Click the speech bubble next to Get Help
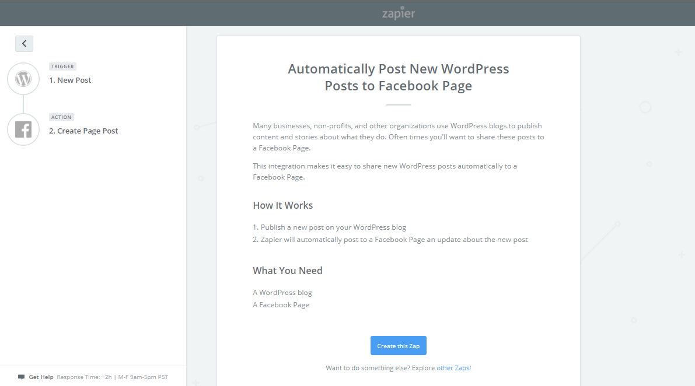Screen dimensions: 695x386 [21, 377]
